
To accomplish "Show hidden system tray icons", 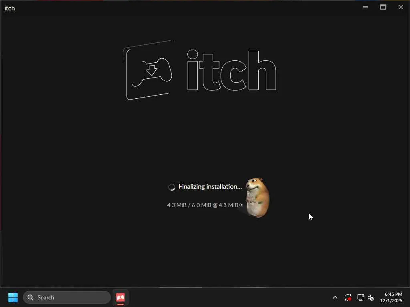I will coord(335,297).
